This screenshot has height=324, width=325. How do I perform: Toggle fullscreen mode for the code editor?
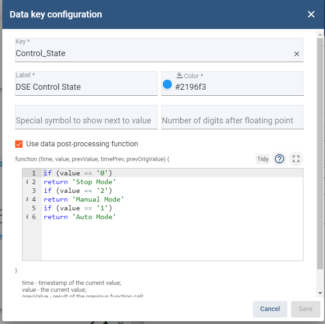[x=296, y=159]
